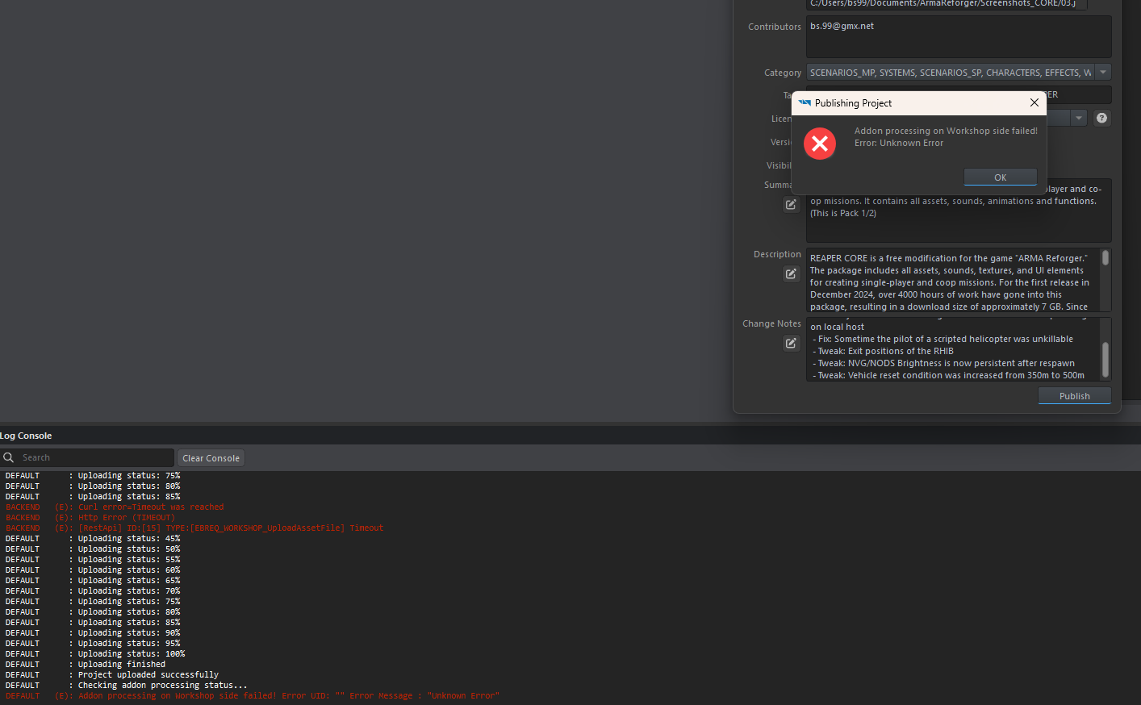This screenshot has width=1141, height=705.
Task: Click the Contributors label
Action: tap(775, 27)
